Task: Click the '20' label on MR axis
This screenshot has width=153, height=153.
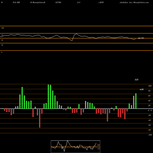Action: coord(149,106)
